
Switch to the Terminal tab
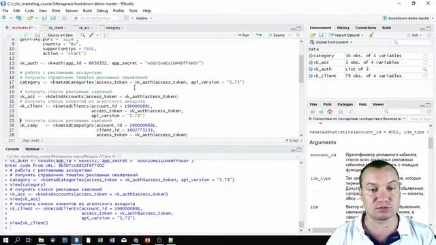[32, 149]
